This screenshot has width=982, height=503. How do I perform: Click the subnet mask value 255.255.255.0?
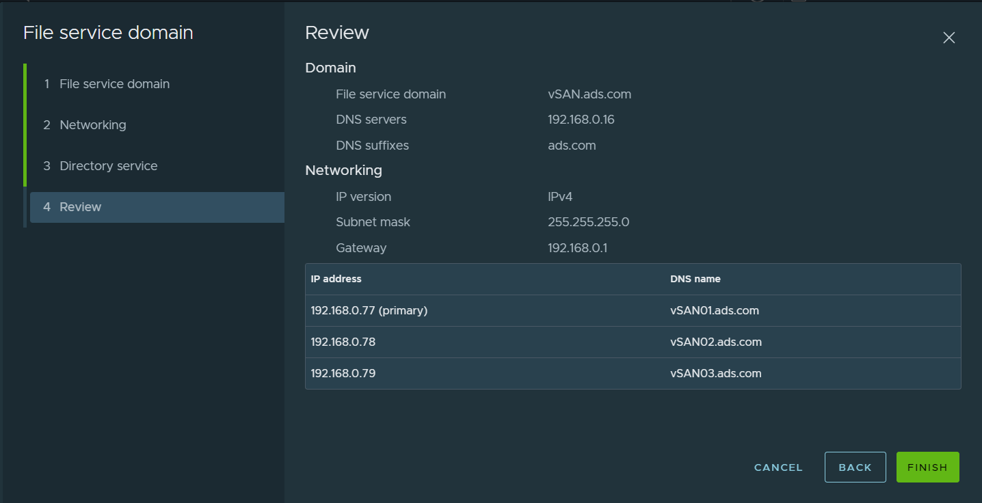pyautogui.click(x=589, y=222)
